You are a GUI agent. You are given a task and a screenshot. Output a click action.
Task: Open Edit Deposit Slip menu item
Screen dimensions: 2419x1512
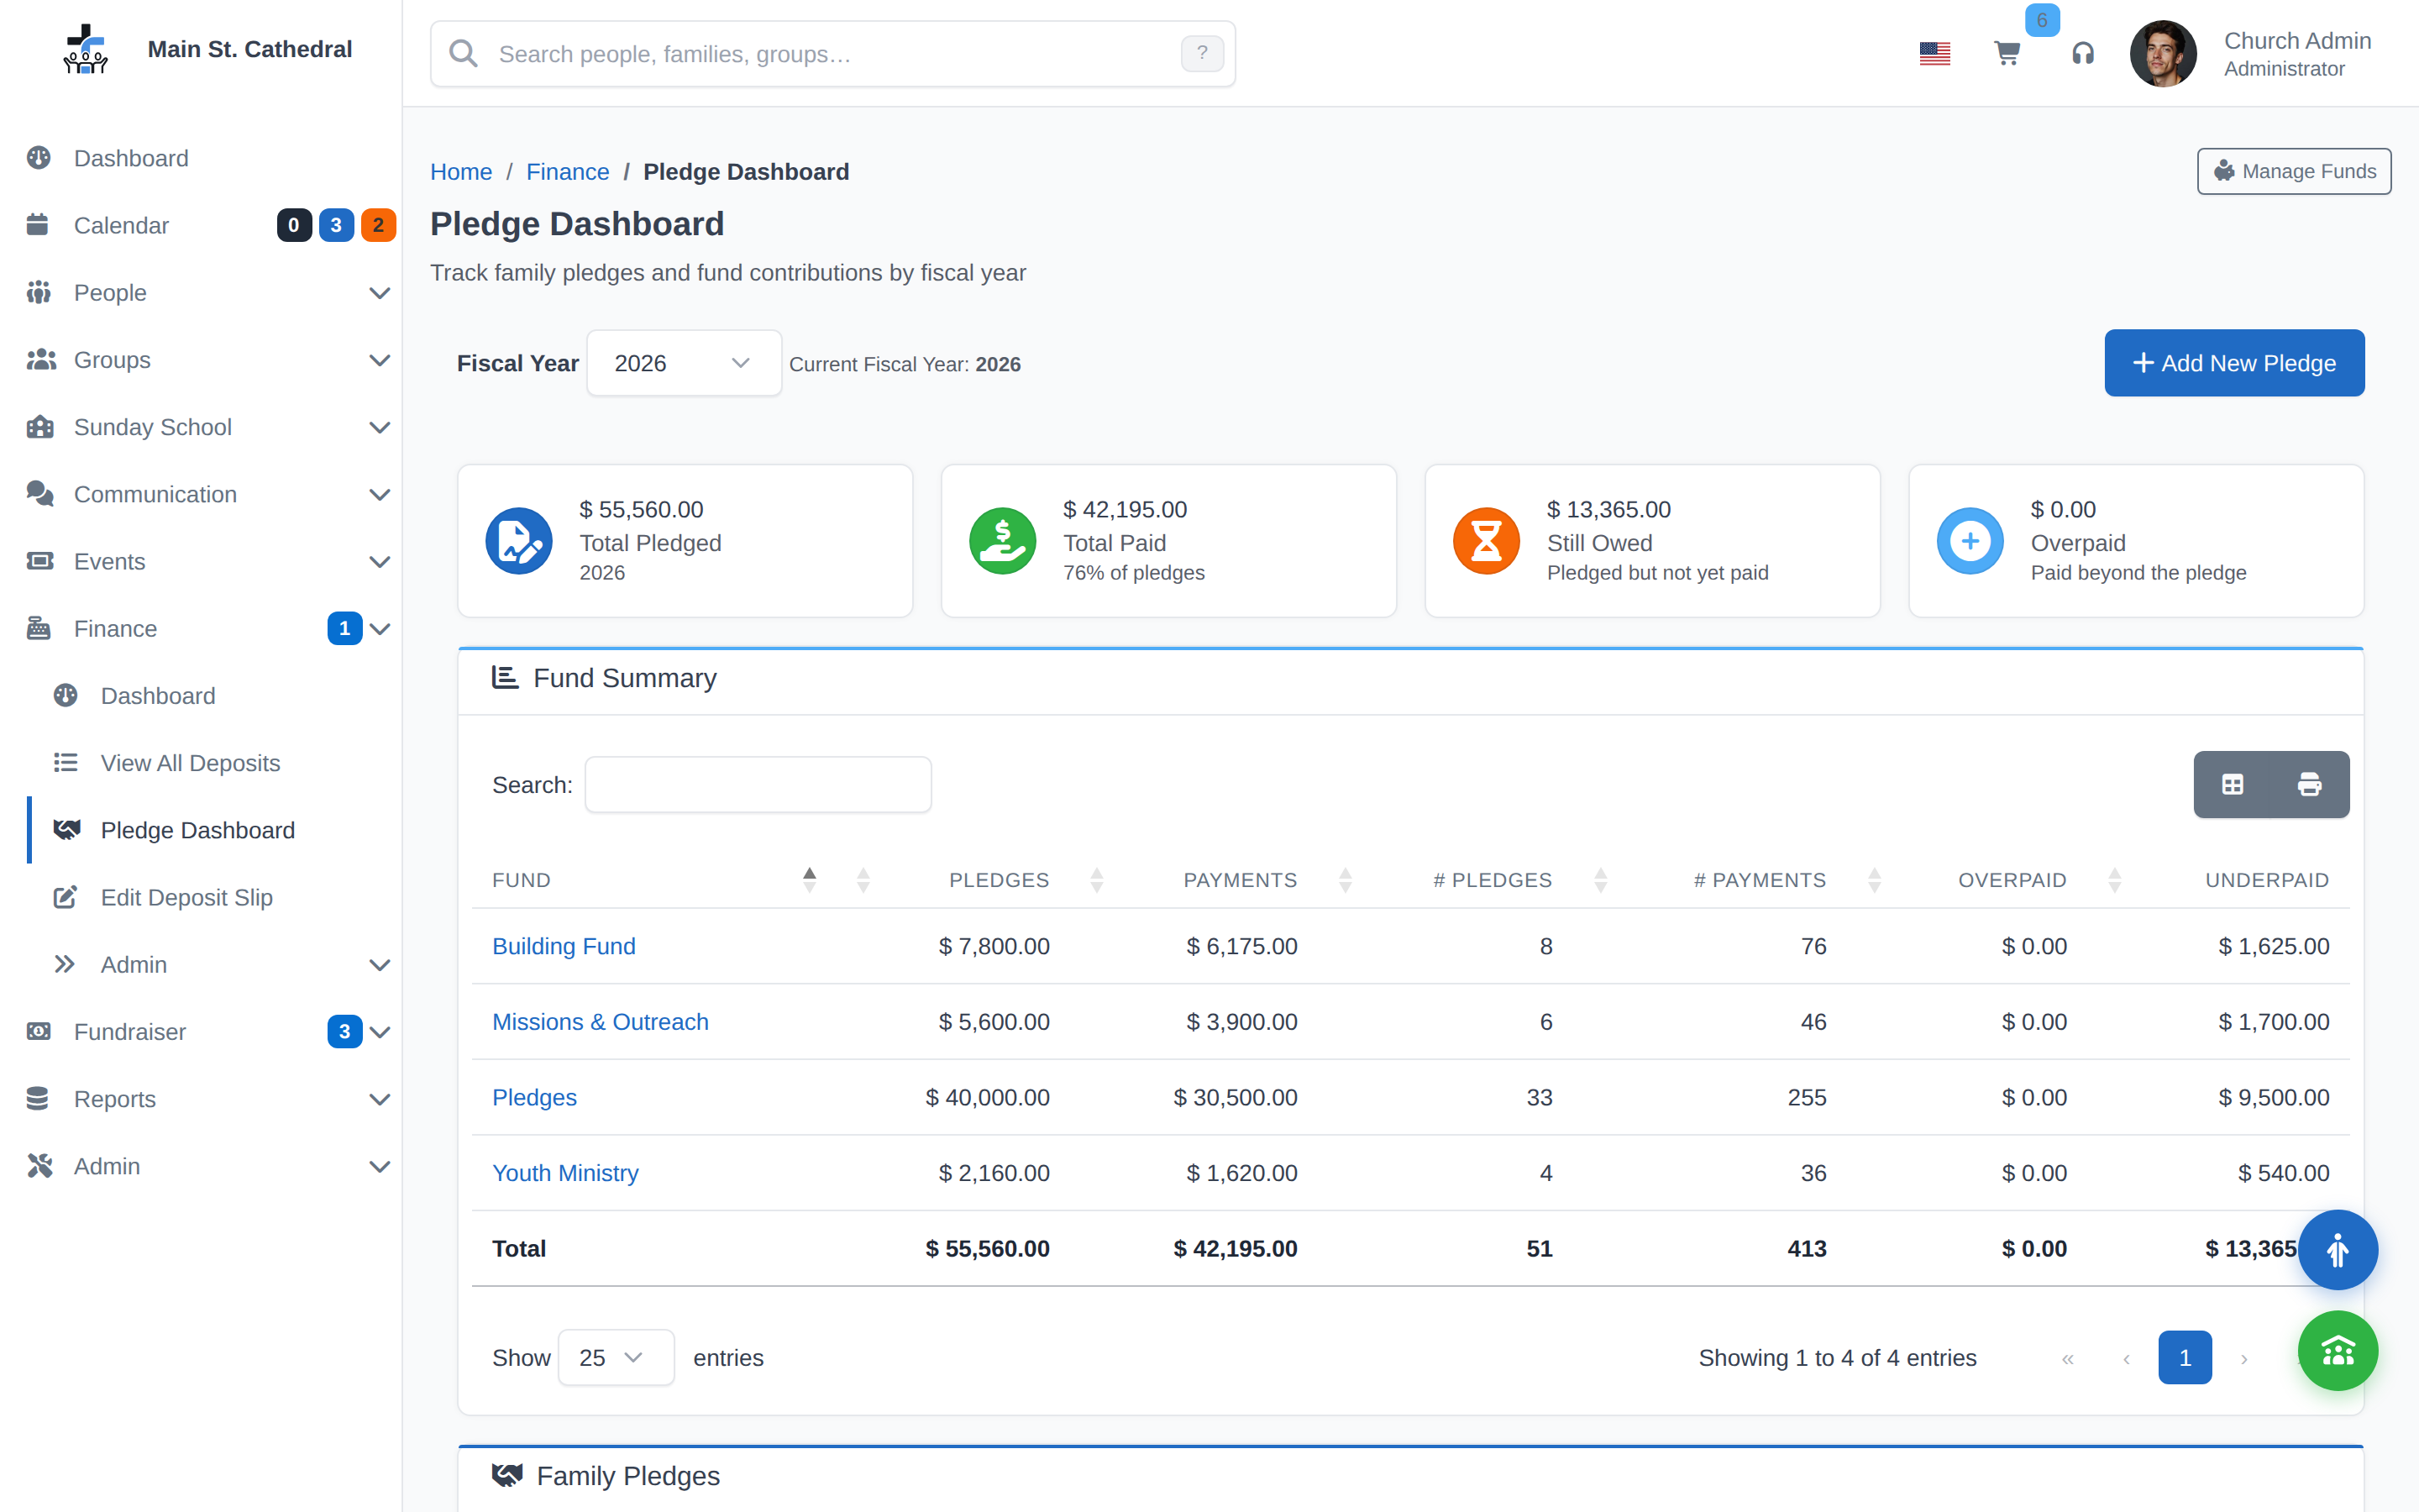click(186, 897)
